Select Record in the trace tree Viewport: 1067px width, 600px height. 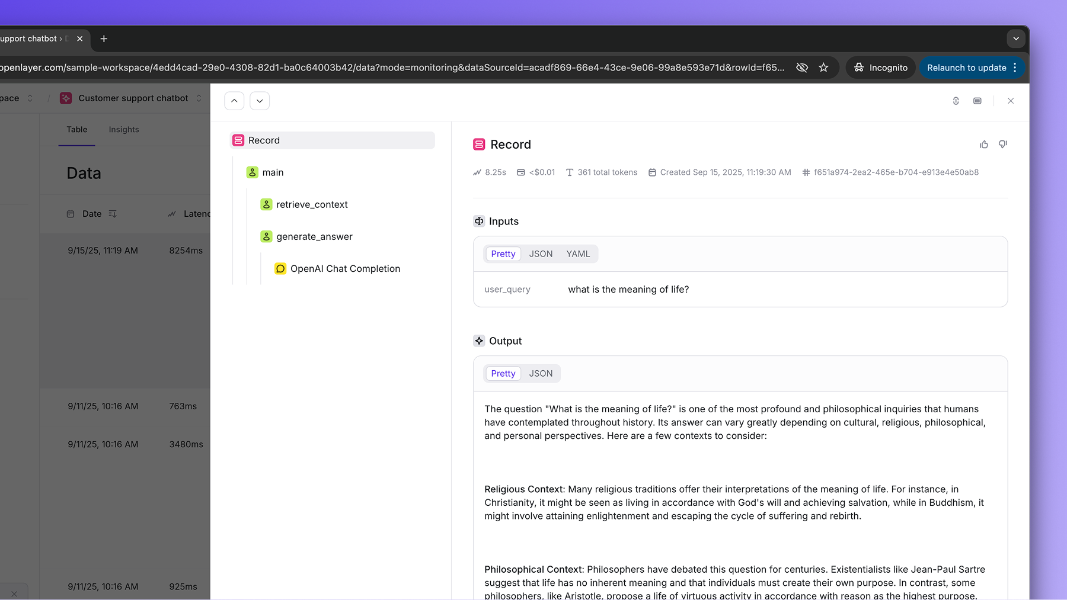pos(332,140)
